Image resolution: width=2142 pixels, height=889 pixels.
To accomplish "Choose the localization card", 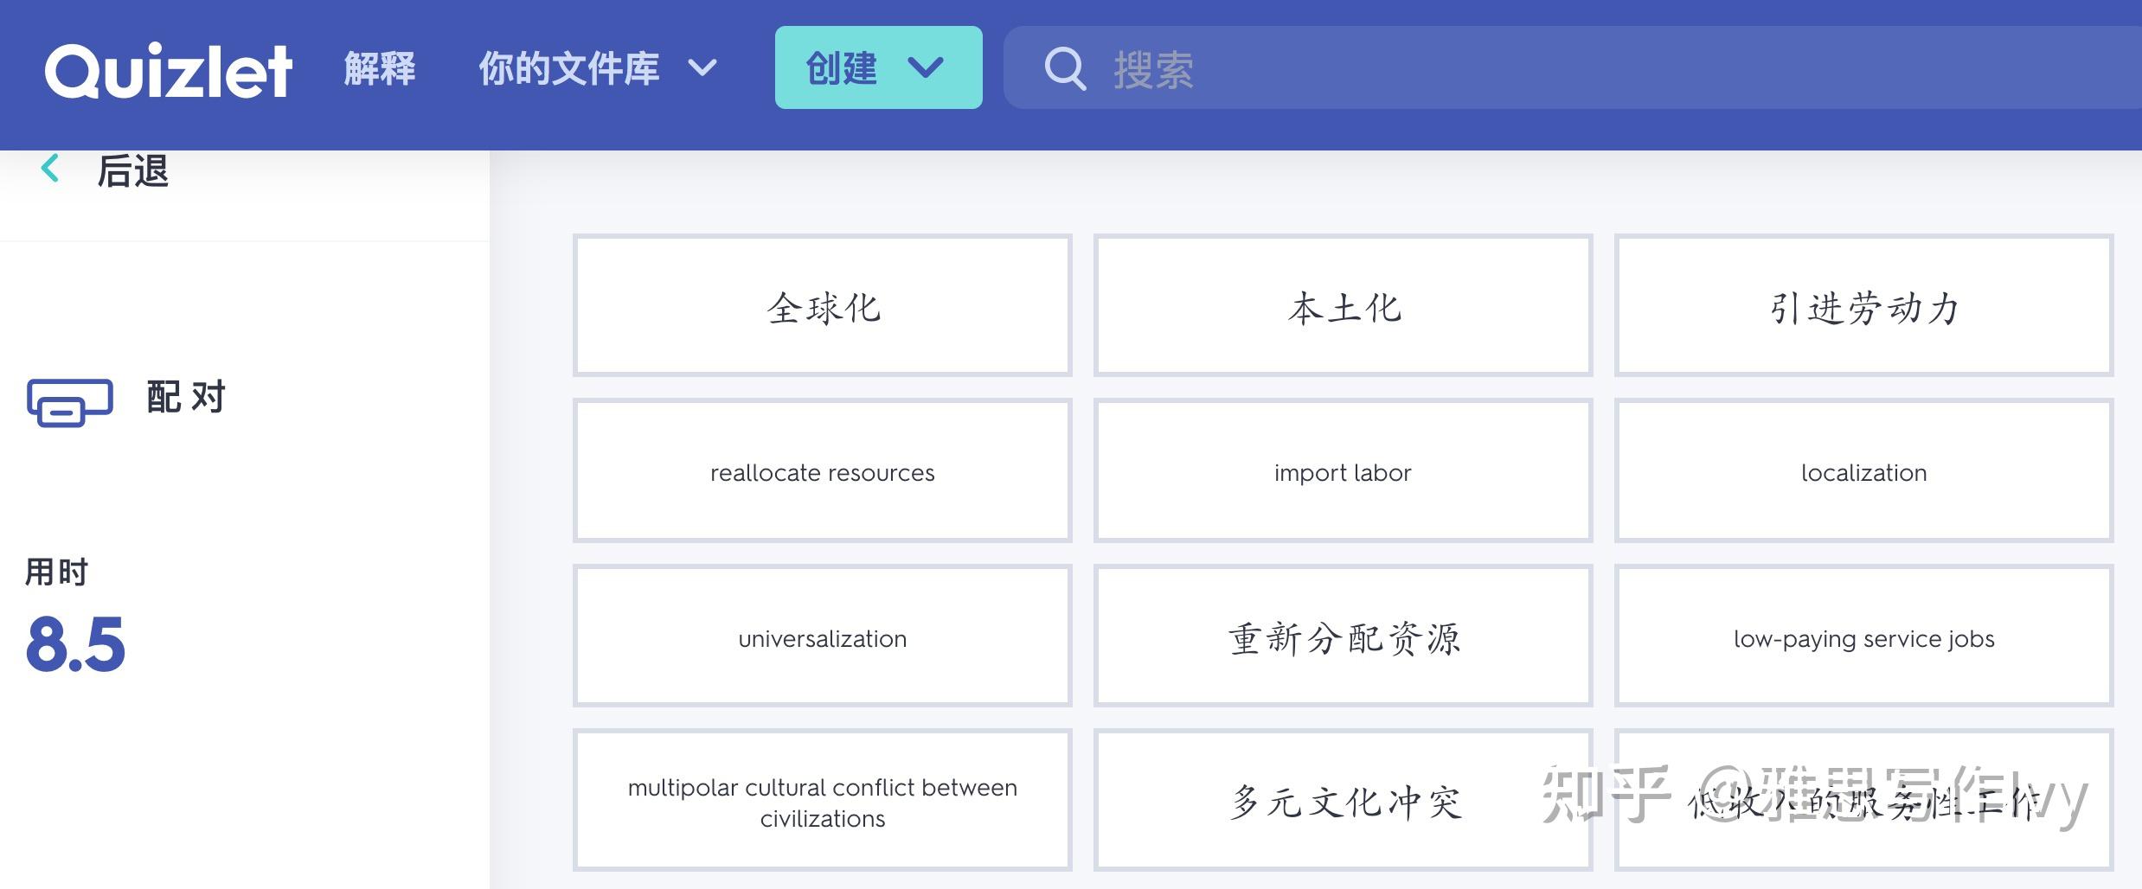I will pos(1863,471).
